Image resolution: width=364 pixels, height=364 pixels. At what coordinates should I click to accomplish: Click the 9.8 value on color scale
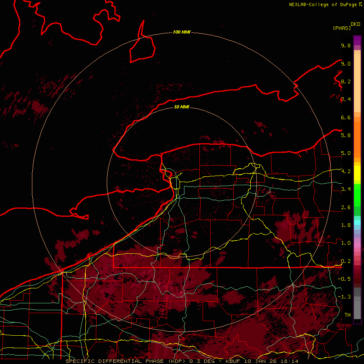tap(346, 45)
